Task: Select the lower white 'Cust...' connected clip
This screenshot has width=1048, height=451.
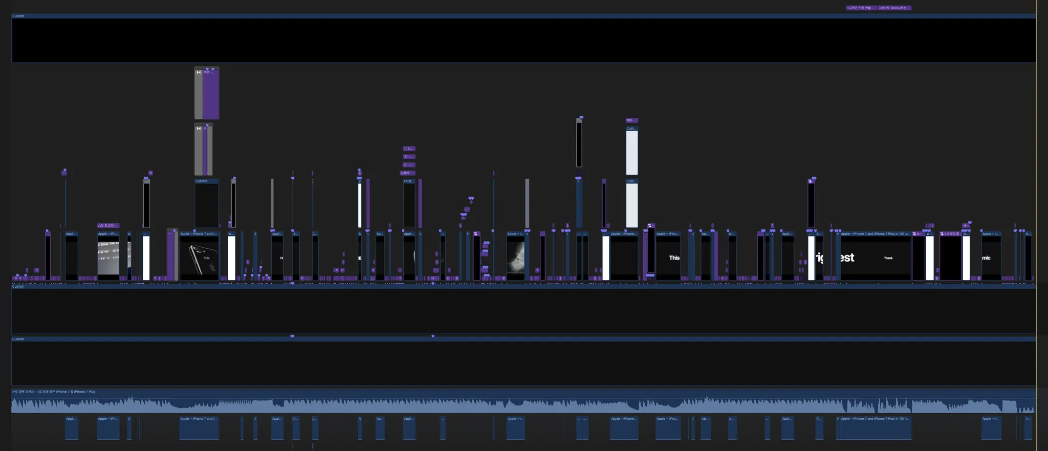Action: pos(632,203)
